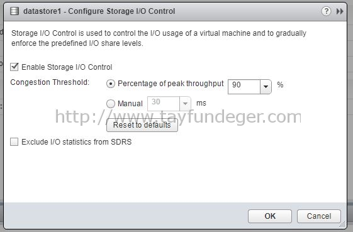353x232 pixels.
Task: Dismiss the dialog with Cancel
Action: click(x=319, y=216)
